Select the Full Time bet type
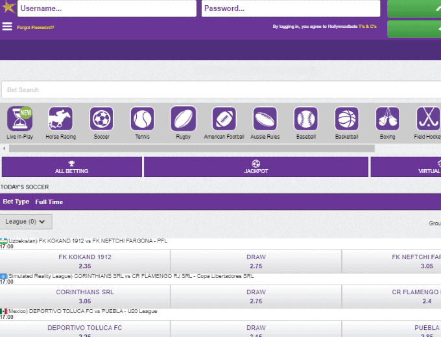Screen dimensions: 441x337 (x=49, y=202)
